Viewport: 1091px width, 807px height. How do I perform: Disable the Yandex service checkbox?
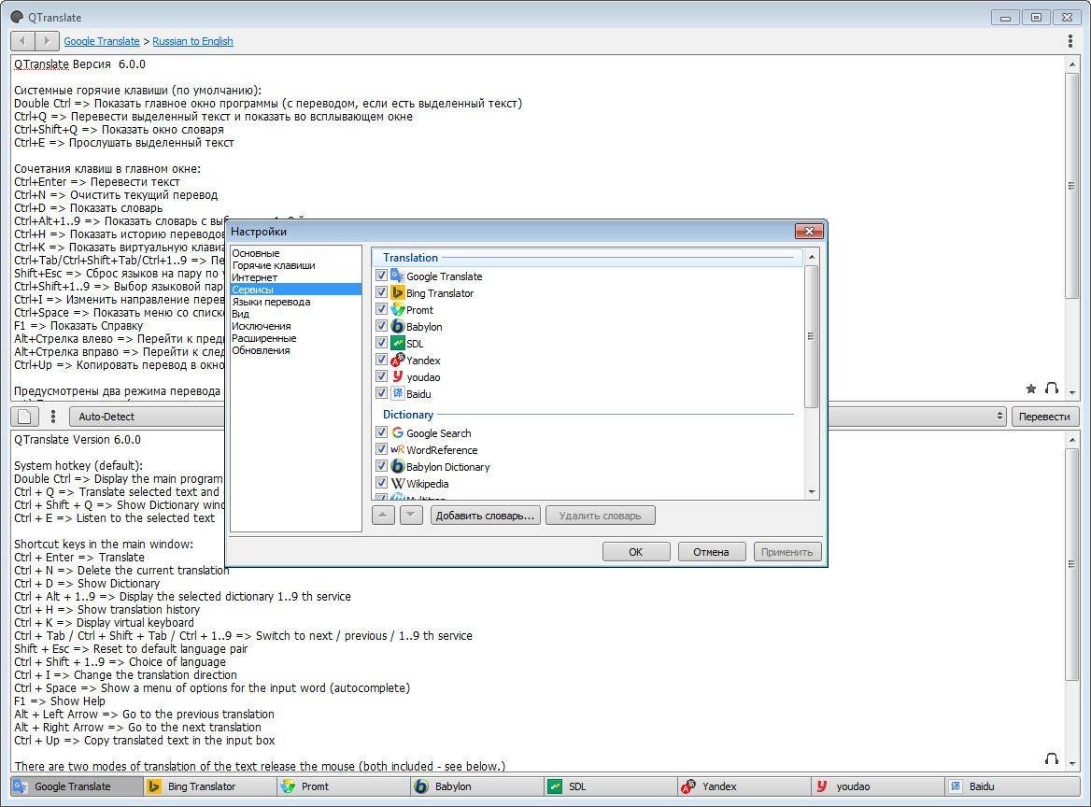tap(381, 360)
